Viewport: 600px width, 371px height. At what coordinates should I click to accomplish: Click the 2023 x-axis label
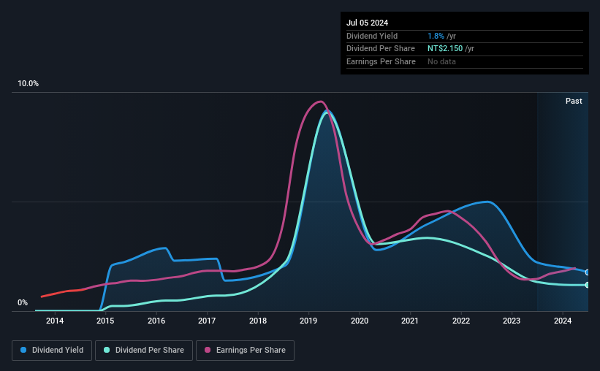pos(512,321)
